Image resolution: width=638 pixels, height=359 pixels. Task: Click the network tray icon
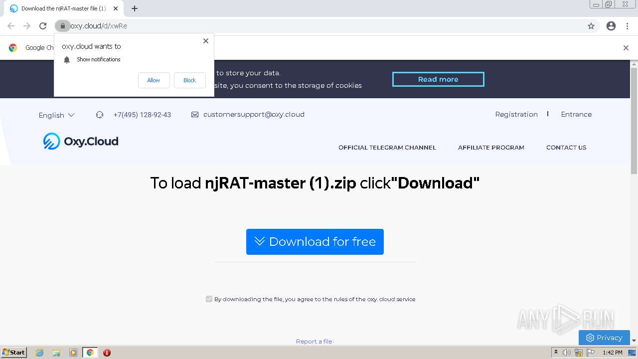pos(579,353)
